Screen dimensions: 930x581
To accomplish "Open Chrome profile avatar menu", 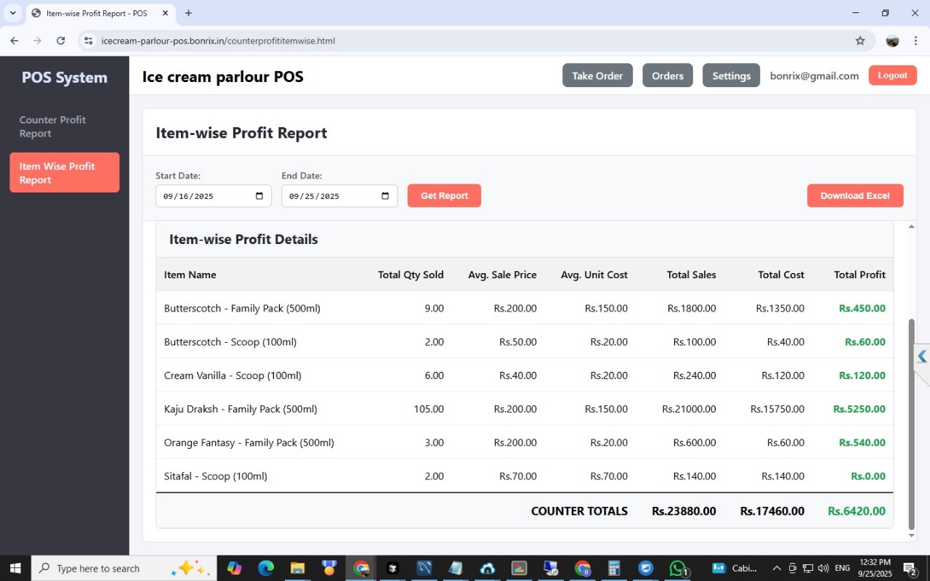I will pyautogui.click(x=892, y=41).
